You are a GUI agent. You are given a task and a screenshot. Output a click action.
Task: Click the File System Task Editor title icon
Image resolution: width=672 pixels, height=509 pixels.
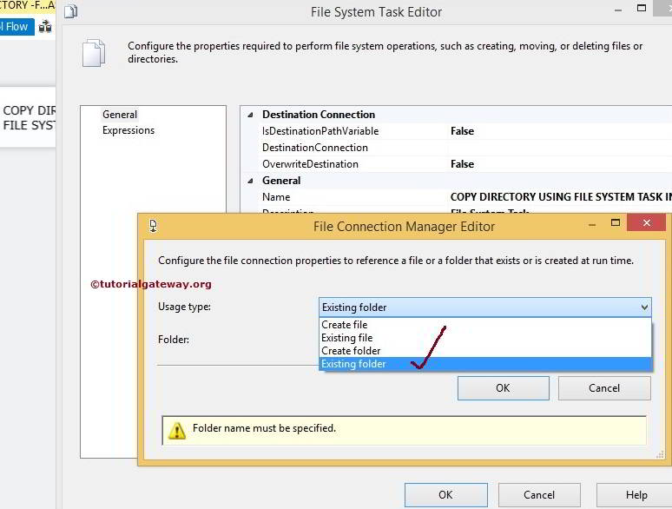71,12
